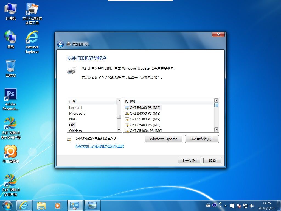Viewport: 281px width, 211px height.
Task: Open language bar options small arrow
Action: [220, 207]
